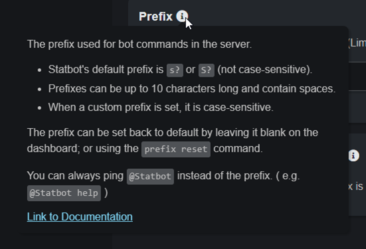Click the bullet about Statbot's default prefix

coord(180,70)
